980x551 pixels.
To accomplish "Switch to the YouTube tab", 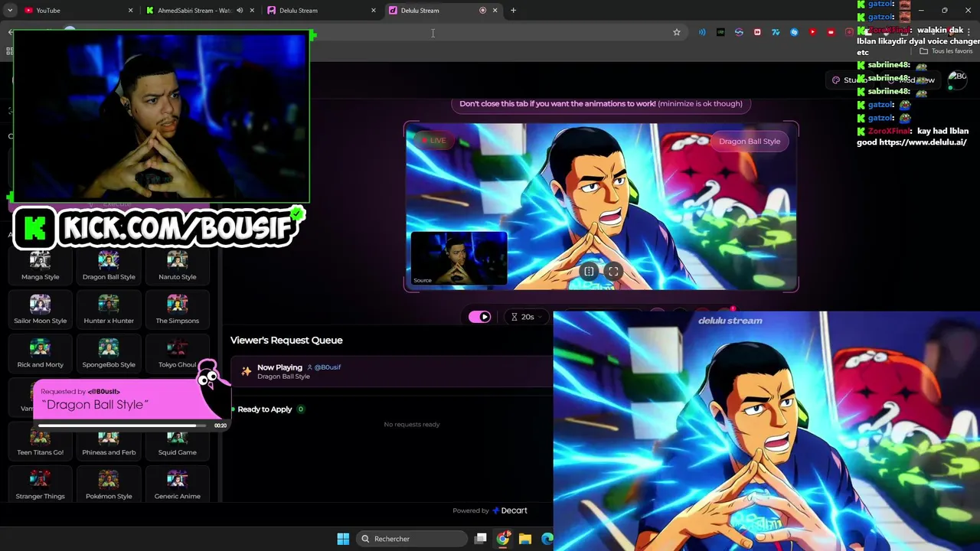I will pos(77,11).
